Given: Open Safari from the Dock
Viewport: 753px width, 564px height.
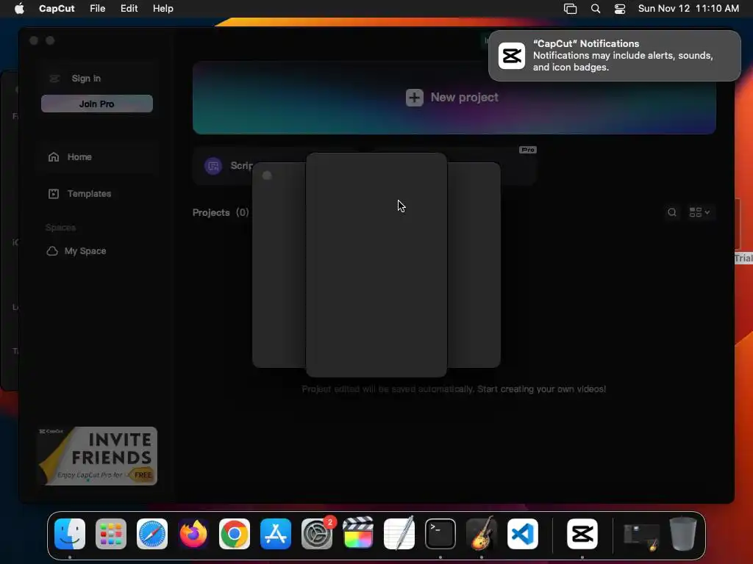Looking at the screenshot, I should (x=152, y=534).
